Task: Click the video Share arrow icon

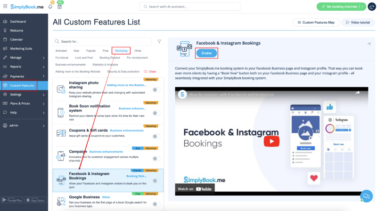Action: [358, 93]
